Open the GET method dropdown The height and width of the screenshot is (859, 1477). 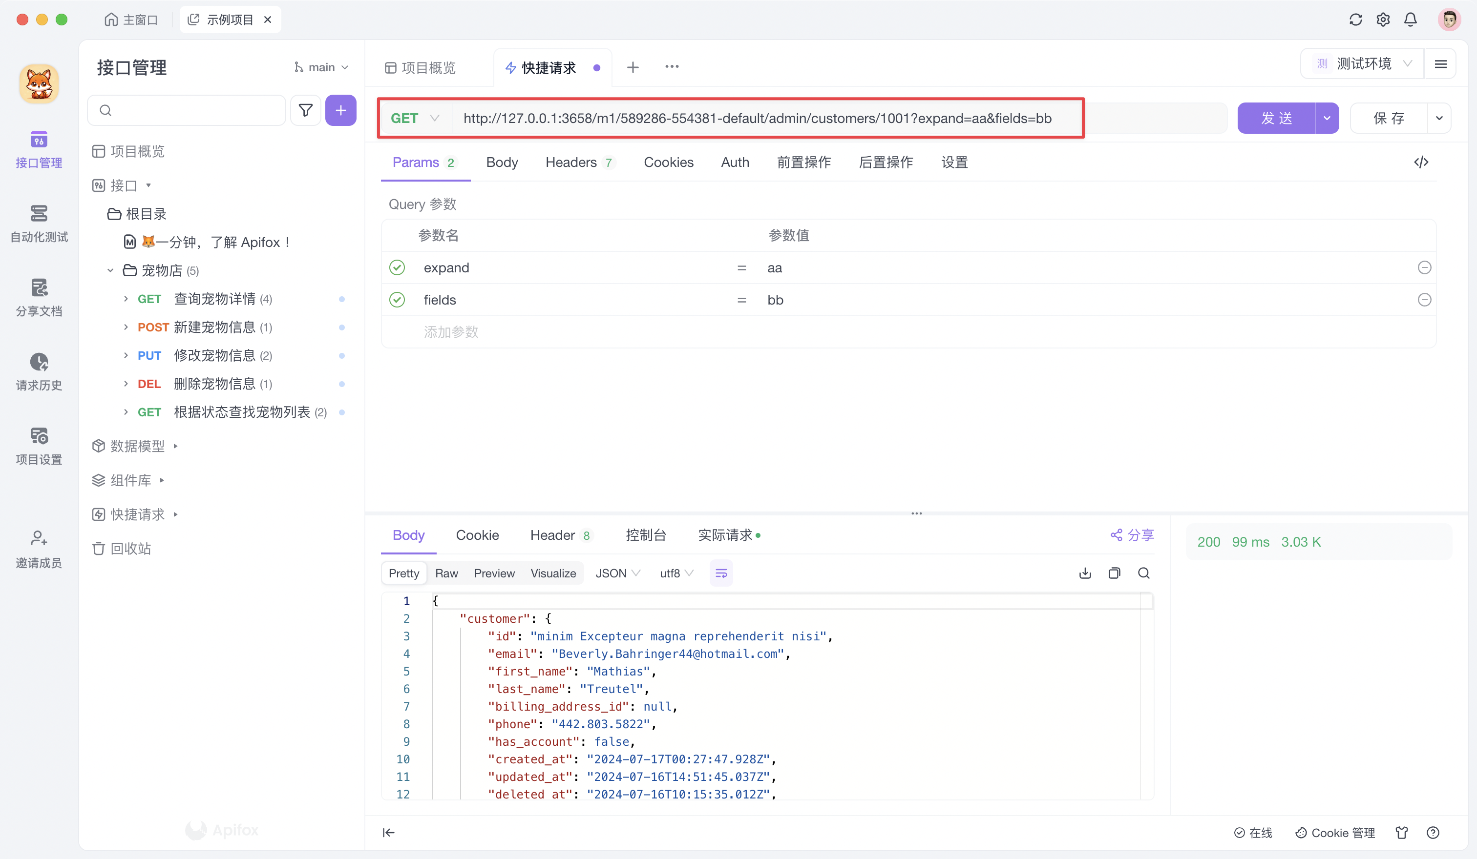click(415, 118)
